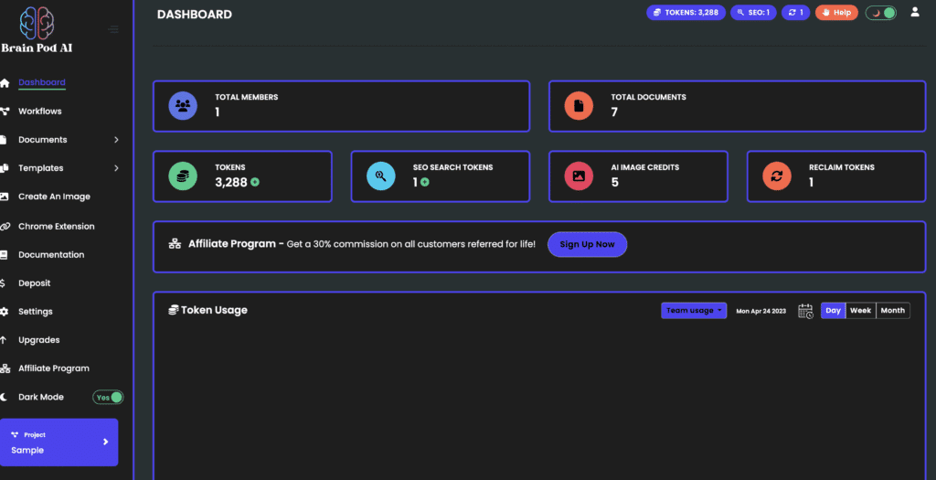Select the Week view for token usage

pos(860,311)
